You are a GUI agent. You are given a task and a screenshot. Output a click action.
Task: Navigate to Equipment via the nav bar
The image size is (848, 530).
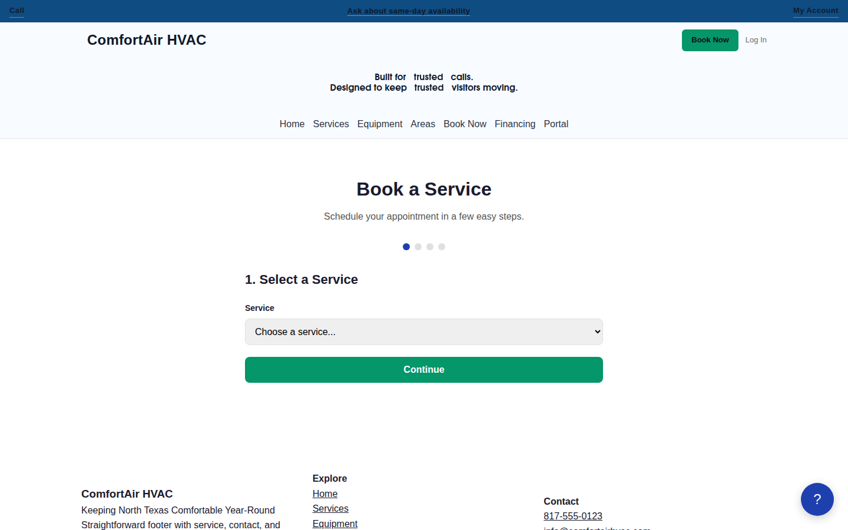point(380,124)
